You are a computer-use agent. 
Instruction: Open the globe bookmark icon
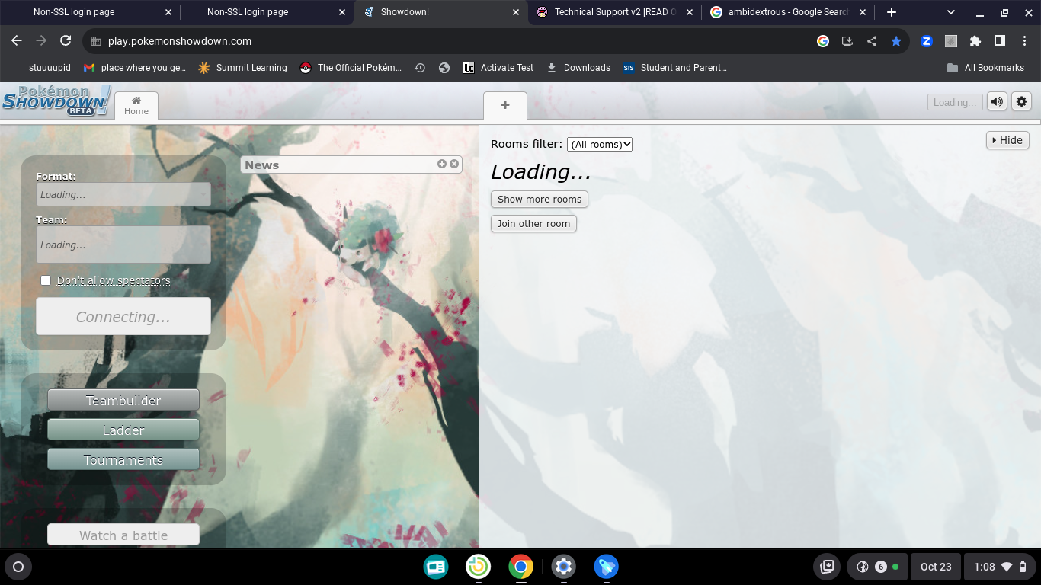(444, 68)
